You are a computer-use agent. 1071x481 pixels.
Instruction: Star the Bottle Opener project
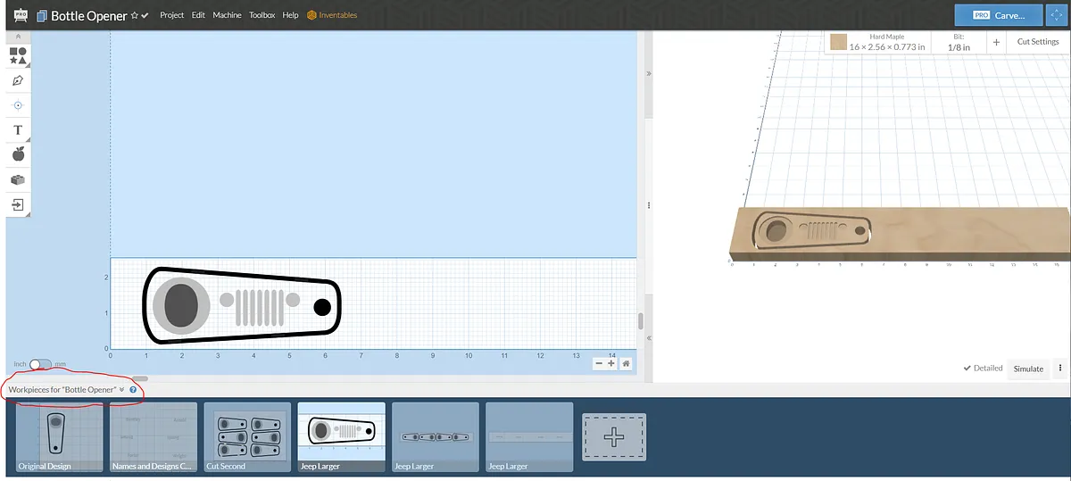click(x=135, y=16)
